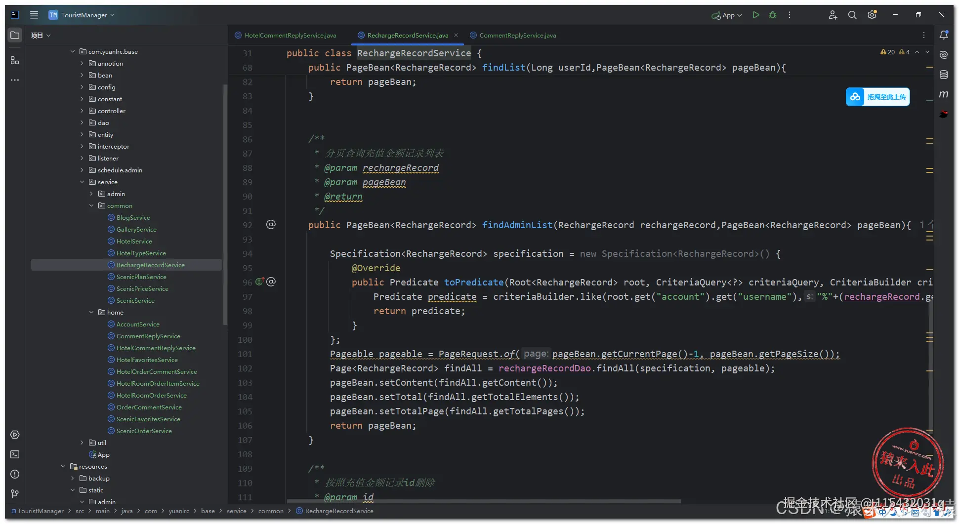
Task: Go to previous highlighted problem
Action: (917, 52)
